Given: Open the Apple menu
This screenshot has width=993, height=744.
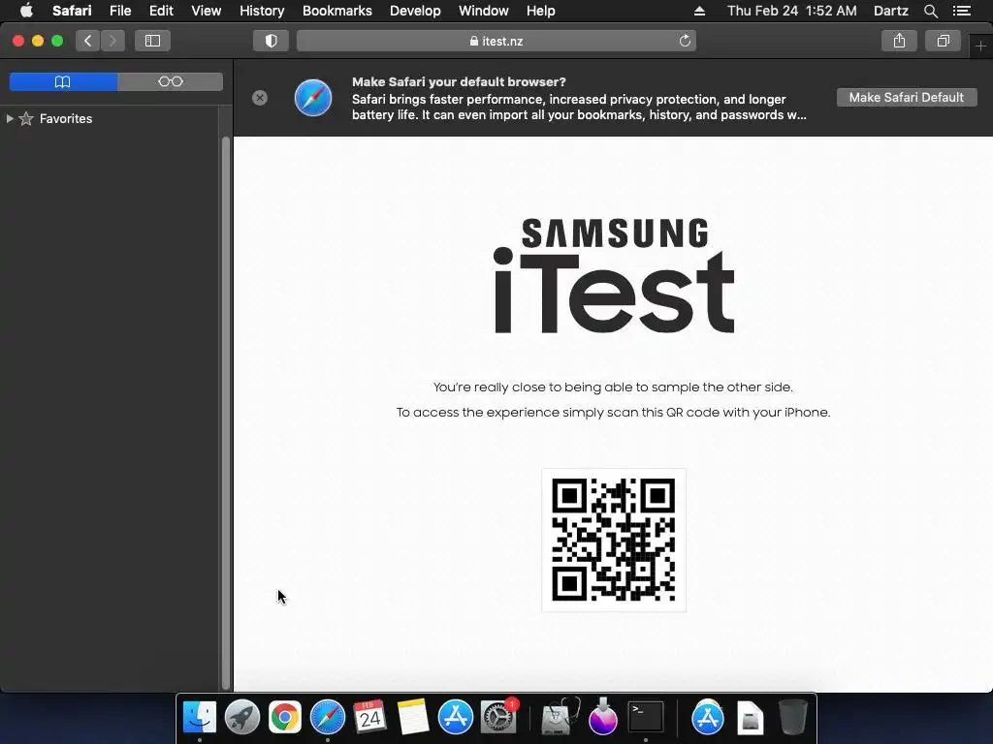Looking at the screenshot, I should [26, 11].
